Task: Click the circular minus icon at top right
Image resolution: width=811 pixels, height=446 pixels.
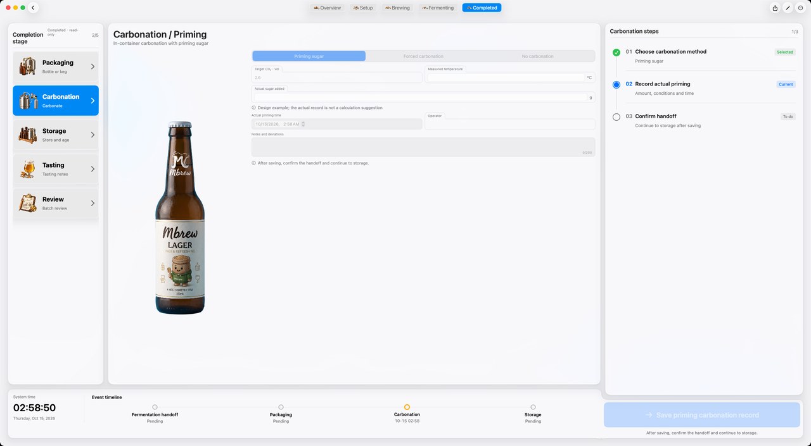Action: click(801, 8)
